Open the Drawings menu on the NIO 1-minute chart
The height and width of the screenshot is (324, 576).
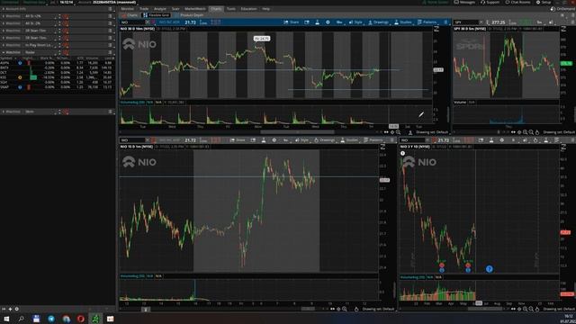coord(324,140)
